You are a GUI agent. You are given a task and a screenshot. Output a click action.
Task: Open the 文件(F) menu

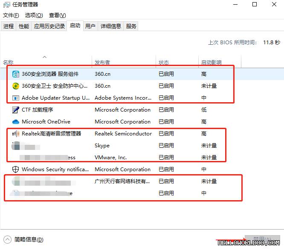tap(11, 15)
